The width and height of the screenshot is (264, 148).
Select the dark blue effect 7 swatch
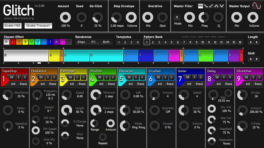pos(50,42)
